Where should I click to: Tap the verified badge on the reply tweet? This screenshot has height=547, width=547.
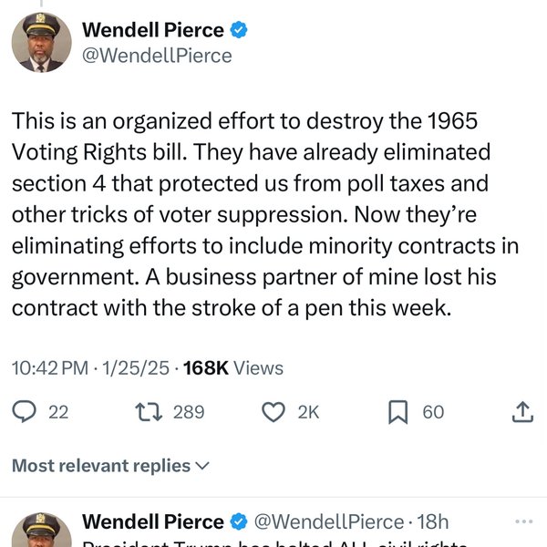(239, 521)
